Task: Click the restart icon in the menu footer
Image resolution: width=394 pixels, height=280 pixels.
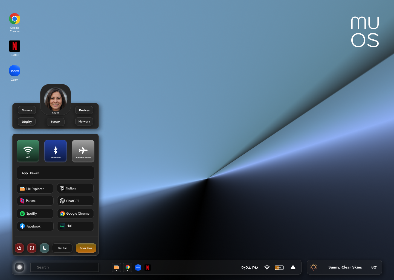Action: pos(32,248)
